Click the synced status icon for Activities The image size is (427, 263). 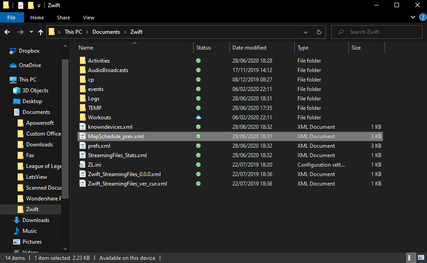tap(199, 61)
